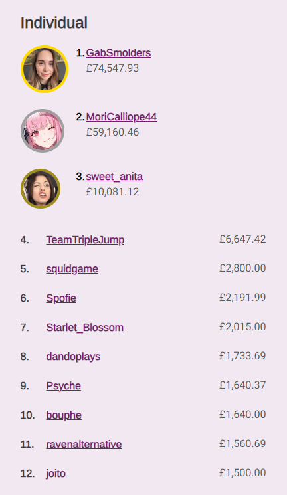287x495 pixels.
Task: Open Starlet_Blossom fundraiser link
Action: [x=84, y=328]
